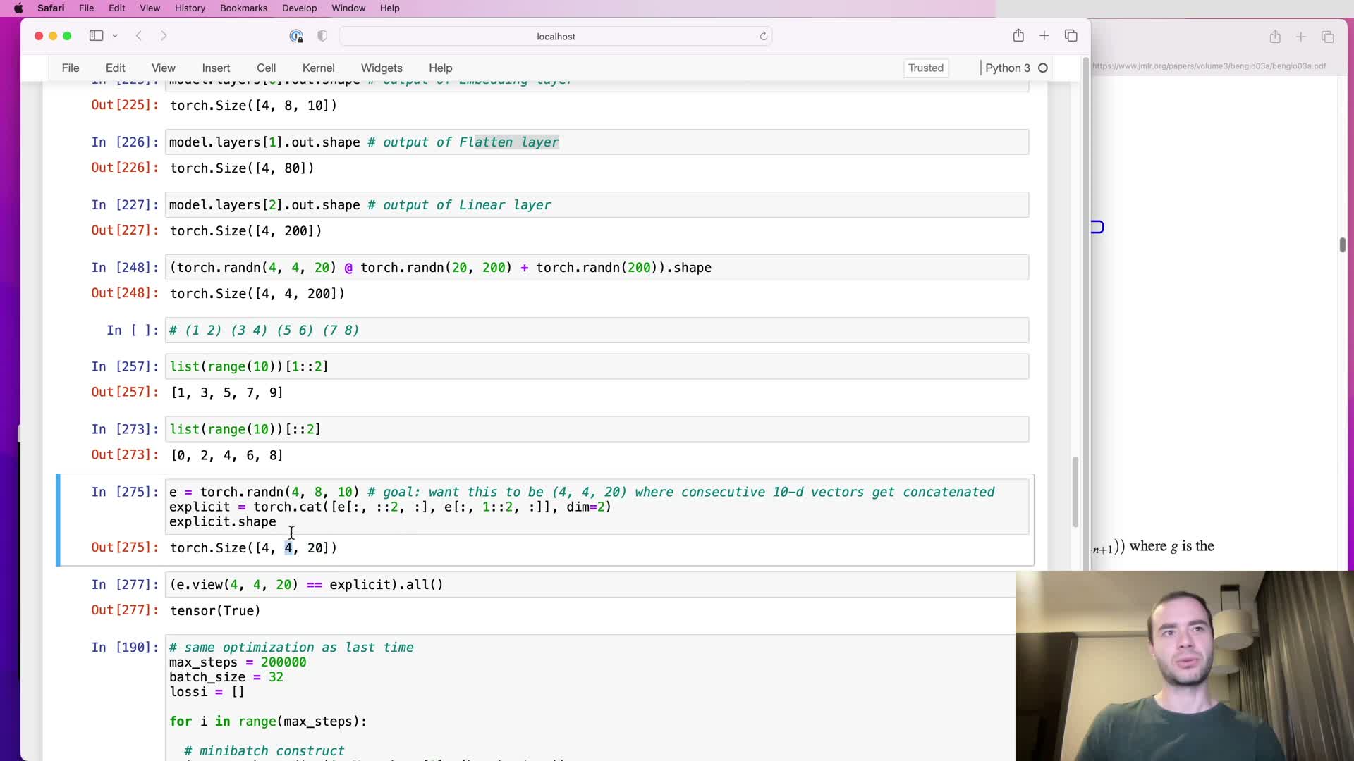
Task: Open the Widgets menu
Action: pos(382,68)
